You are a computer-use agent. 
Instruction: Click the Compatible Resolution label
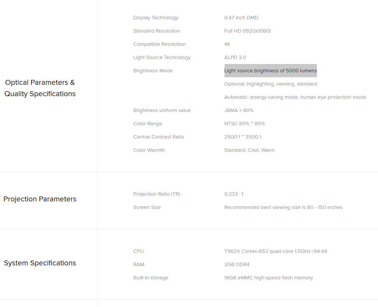(159, 44)
